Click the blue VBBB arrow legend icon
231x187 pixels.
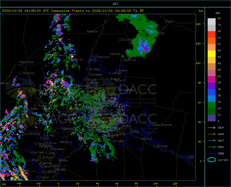pos(211,153)
